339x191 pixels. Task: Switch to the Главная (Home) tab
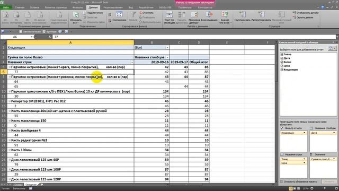20,7
